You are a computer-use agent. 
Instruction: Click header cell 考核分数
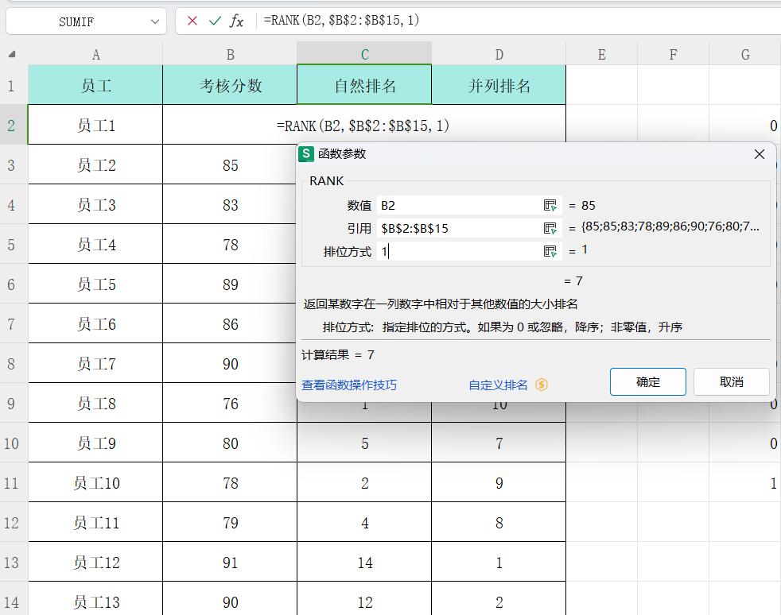tap(230, 86)
